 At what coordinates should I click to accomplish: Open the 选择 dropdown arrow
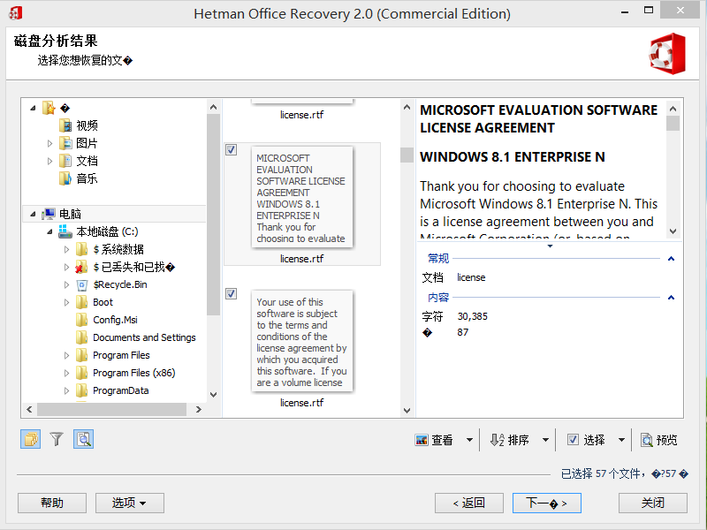coord(621,440)
